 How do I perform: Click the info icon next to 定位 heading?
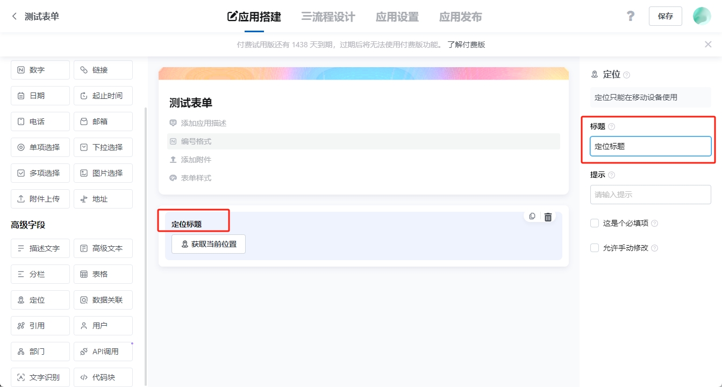626,75
